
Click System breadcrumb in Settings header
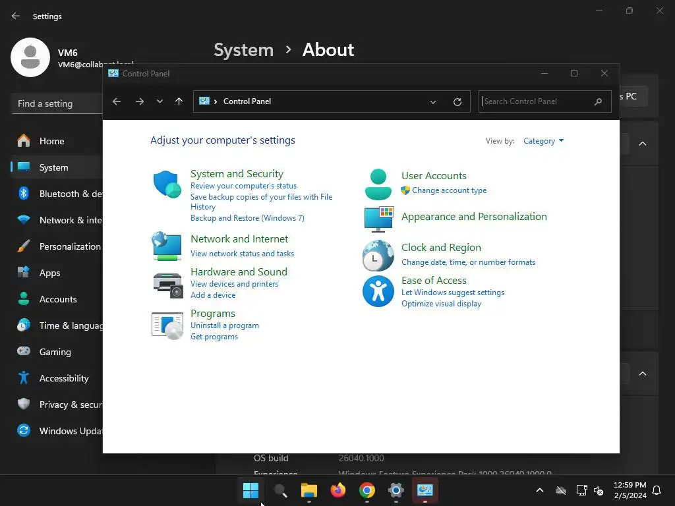tap(244, 50)
